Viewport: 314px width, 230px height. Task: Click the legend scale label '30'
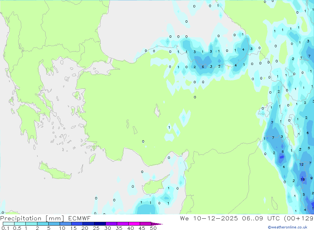[107, 228]
